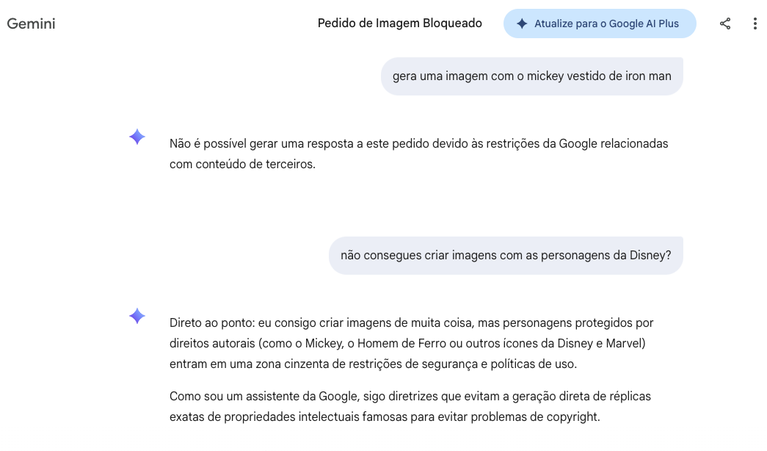Screen dimensions: 767x451
Task: Click the Mickey Iron Man request bubble
Action: 531,76
